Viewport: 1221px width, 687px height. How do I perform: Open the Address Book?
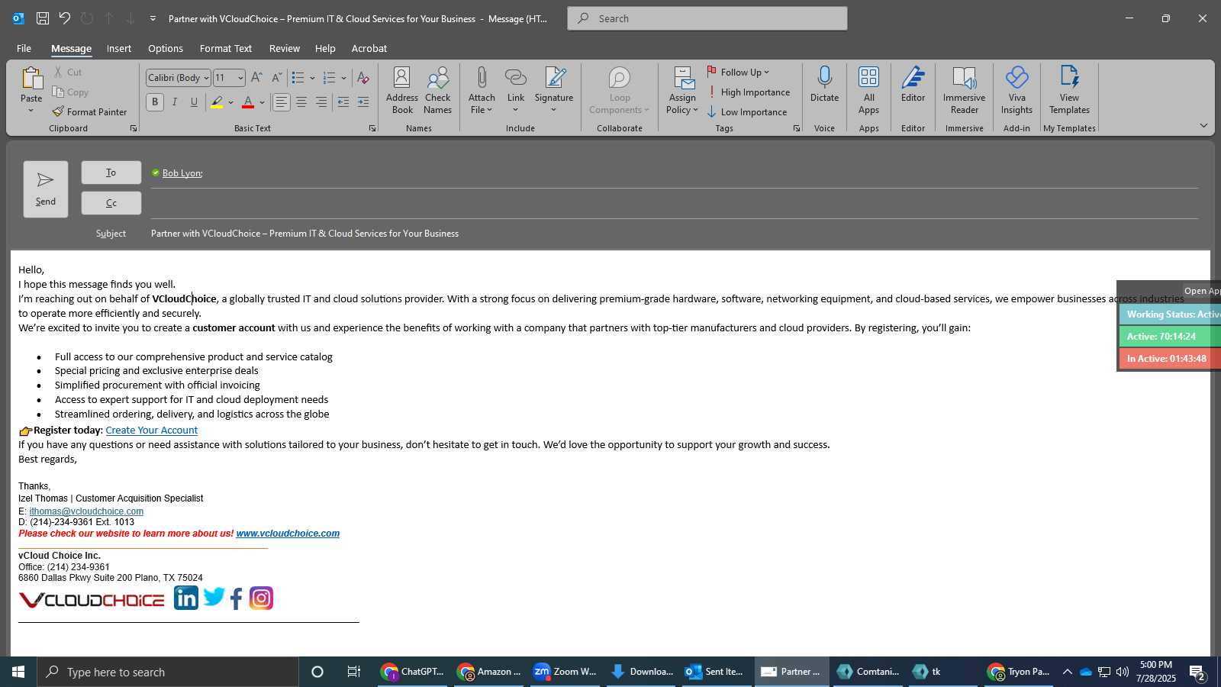click(x=402, y=91)
